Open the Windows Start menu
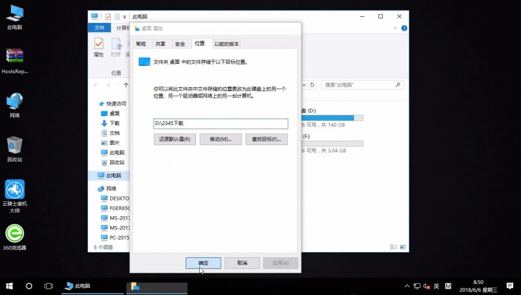The width and height of the screenshot is (521, 295). coord(9,286)
